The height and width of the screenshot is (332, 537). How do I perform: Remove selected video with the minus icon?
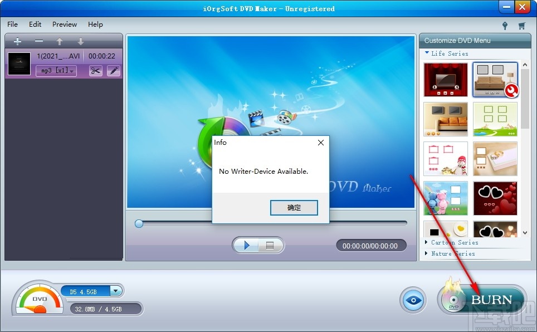coord(38,41)
